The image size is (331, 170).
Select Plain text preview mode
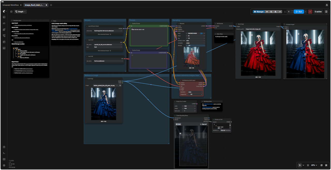(223, 130)
